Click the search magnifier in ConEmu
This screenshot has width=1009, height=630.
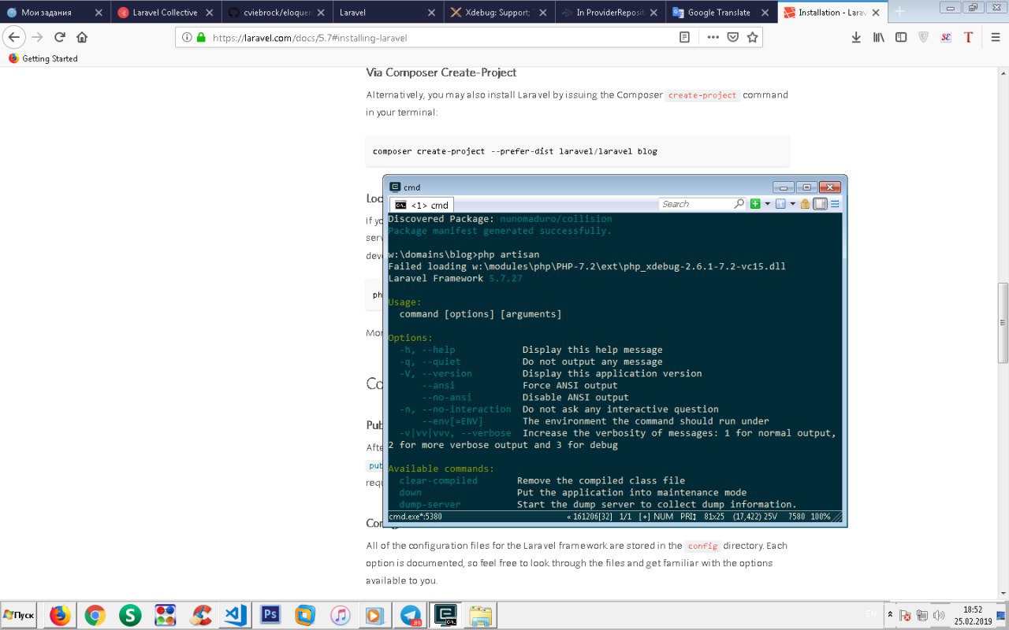click(x=739, y=204)
